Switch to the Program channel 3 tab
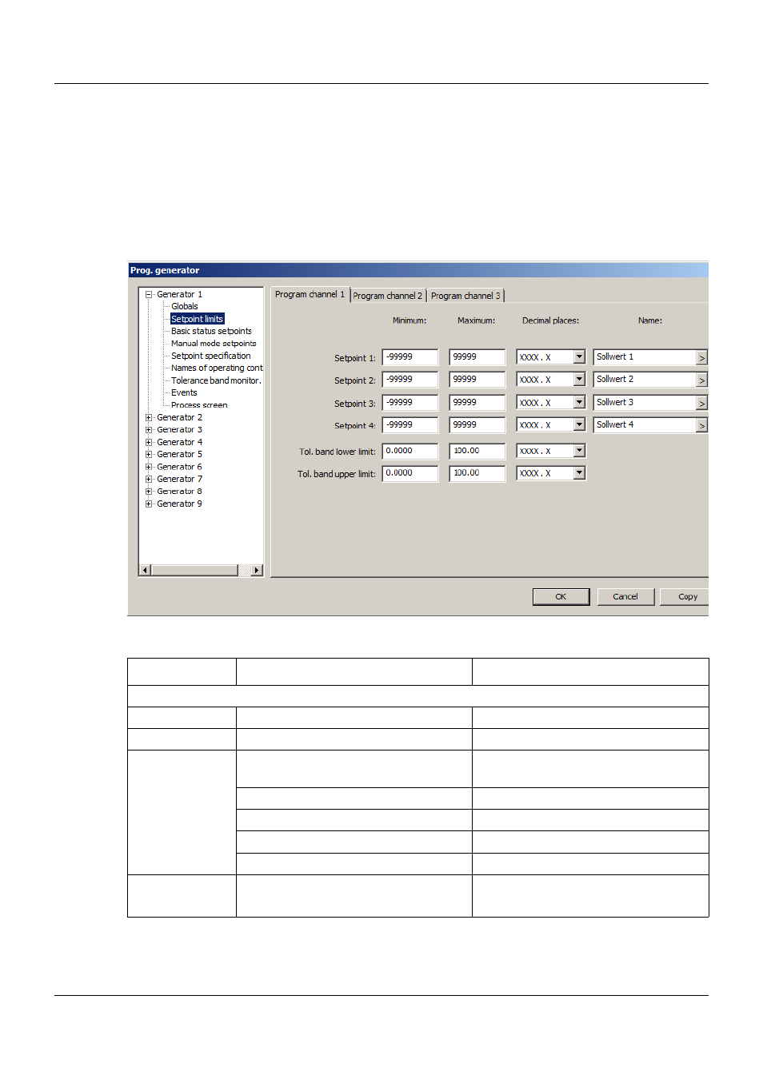Viewport: 763px width, 1079px height. 465,295
